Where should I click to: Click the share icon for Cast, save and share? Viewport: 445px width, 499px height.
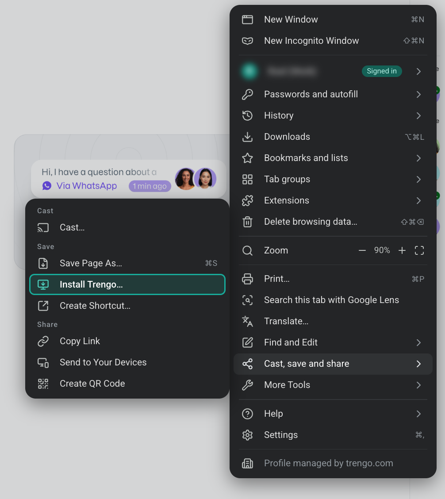coord(247,364)
